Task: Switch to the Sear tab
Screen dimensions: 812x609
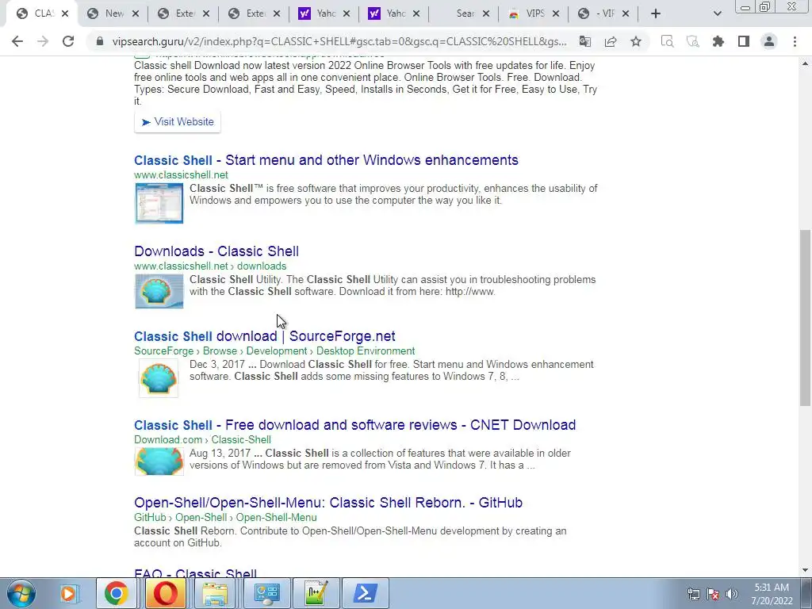Action: (x=465, y=13)
